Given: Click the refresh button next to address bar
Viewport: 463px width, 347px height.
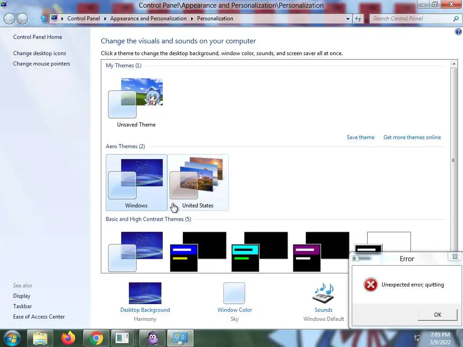Looking at the screenshot, I should point(358,19).
